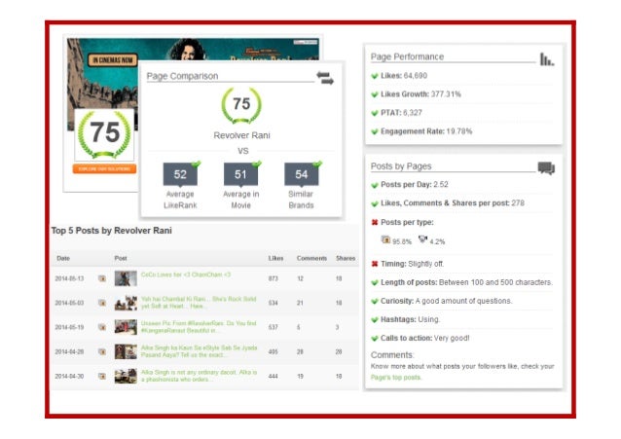Click the red cross beside Timing
The height and width of the screenshot is (439, 621).
point(375,264)
